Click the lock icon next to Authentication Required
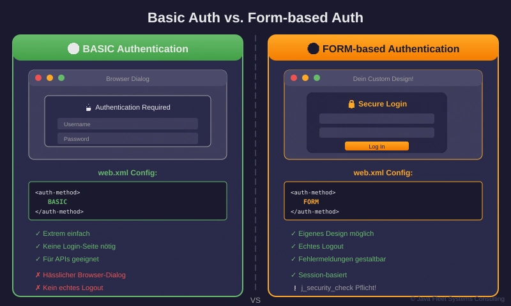This screenshot has width=511, height=306. pos(88,108)
